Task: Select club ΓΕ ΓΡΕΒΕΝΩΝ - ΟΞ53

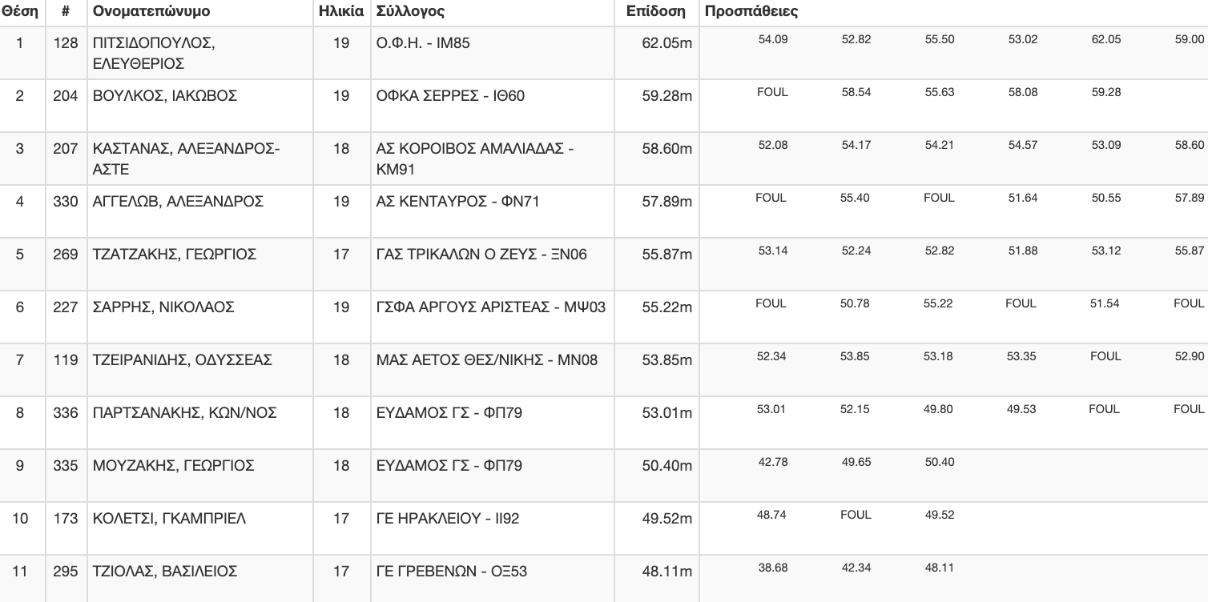Action: pos(452,572)
